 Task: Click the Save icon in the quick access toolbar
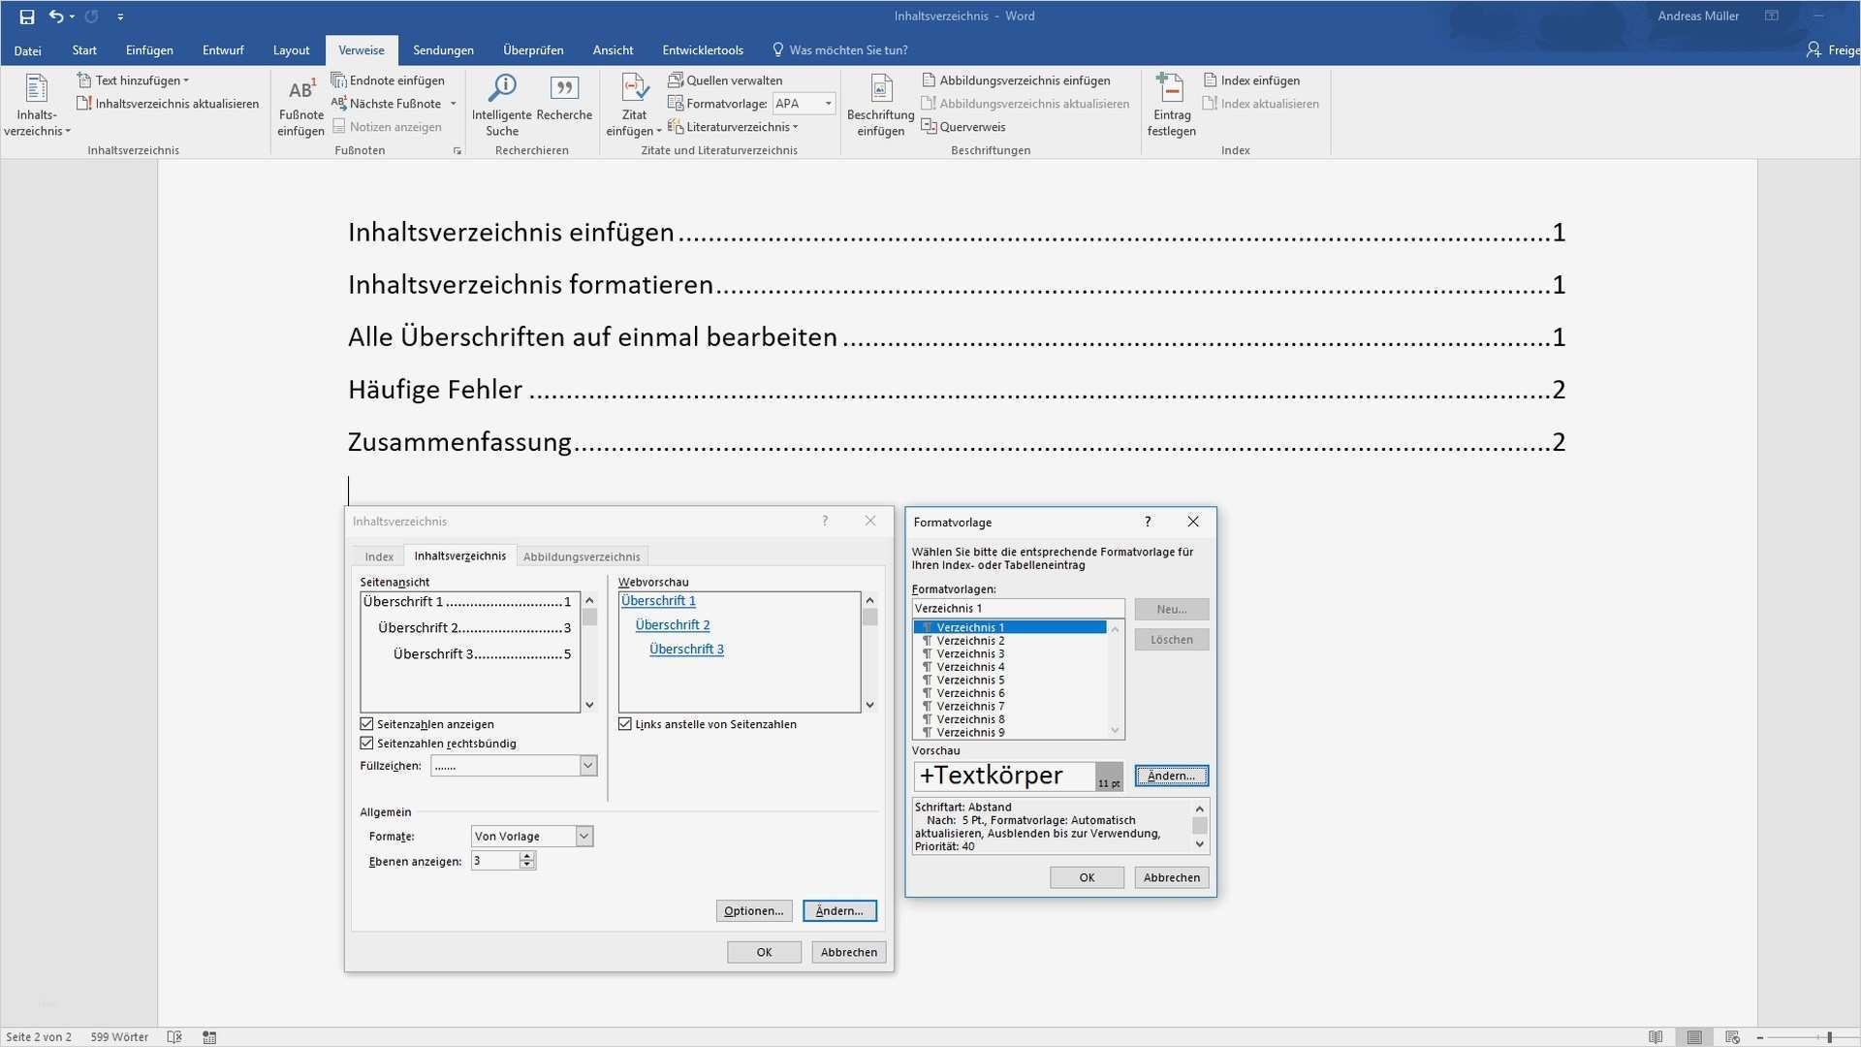click(27, 16)
